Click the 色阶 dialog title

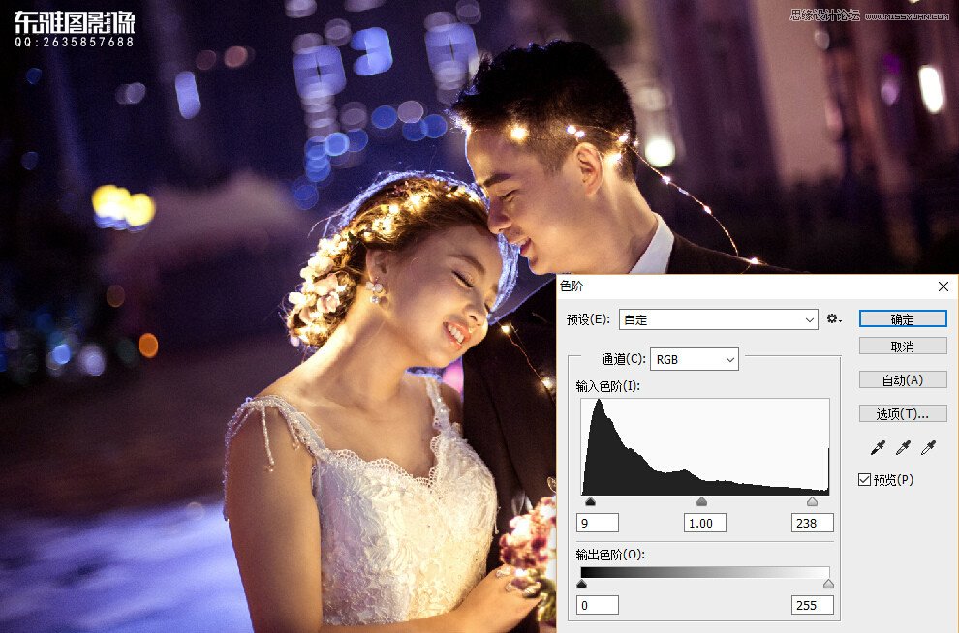pos(572,286)
